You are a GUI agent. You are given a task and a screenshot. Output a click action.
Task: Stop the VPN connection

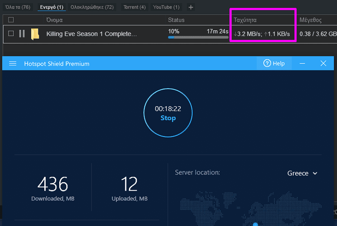[x=168, y=113]
